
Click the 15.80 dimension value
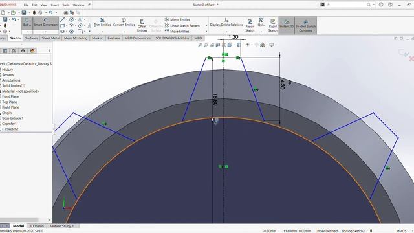tap(215, 100)
